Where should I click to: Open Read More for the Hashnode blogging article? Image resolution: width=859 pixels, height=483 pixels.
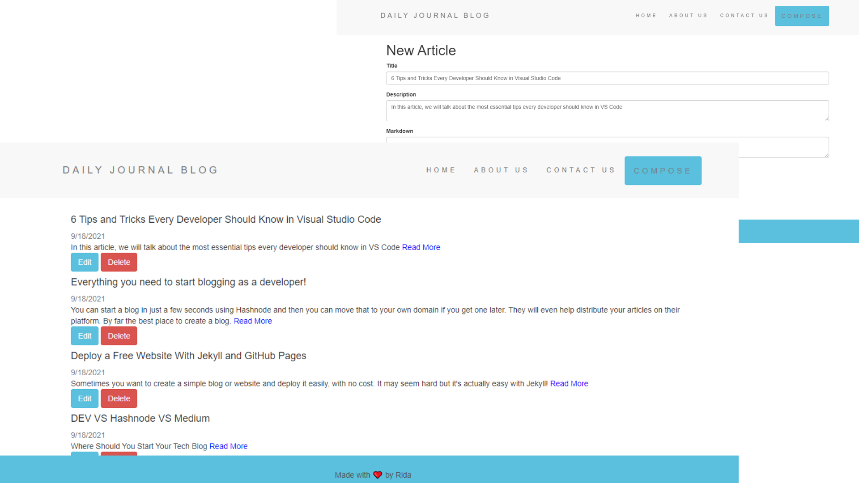click(x=252, y=321)
